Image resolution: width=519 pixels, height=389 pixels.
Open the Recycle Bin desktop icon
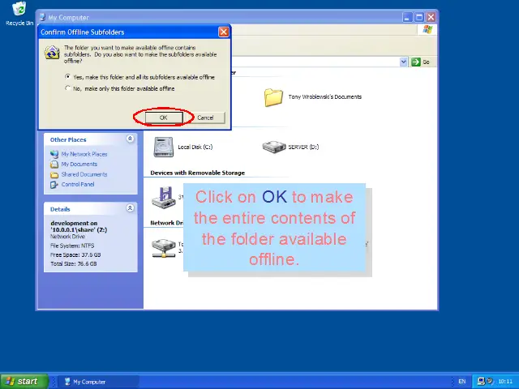pyautogui.click(x=19, y=11)
